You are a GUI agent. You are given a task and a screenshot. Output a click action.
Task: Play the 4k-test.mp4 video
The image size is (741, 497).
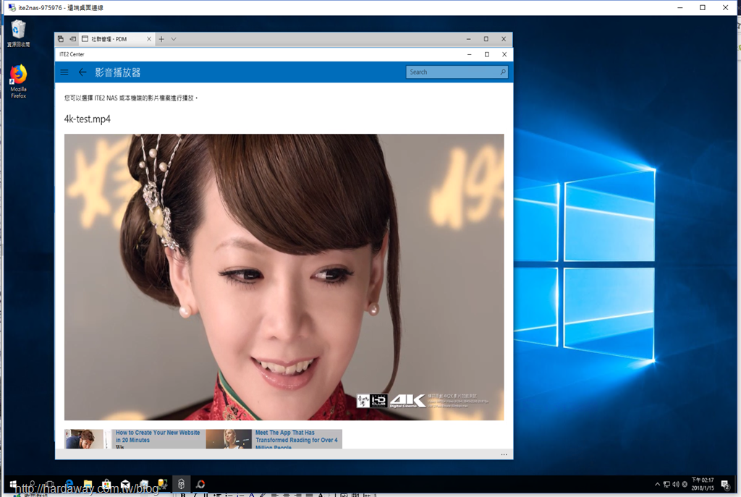tap(284, 277)
